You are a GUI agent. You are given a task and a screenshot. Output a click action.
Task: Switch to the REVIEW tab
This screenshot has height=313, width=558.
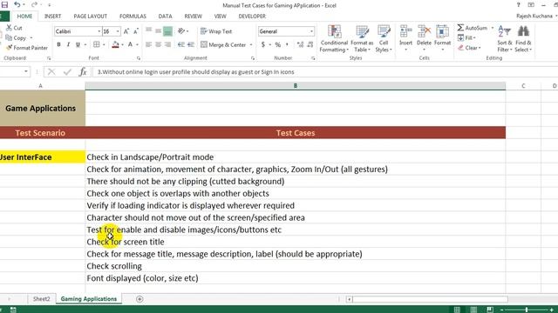194,17
